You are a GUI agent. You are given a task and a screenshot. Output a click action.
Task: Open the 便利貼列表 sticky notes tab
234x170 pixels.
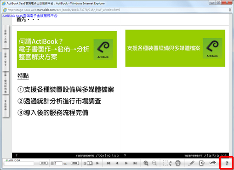click(6, 83)
